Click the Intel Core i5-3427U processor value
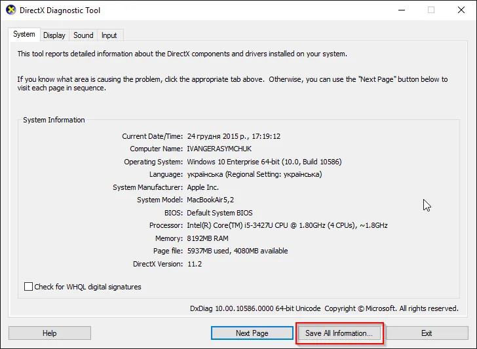 click(287, 225)
